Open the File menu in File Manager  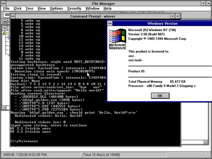6,8
